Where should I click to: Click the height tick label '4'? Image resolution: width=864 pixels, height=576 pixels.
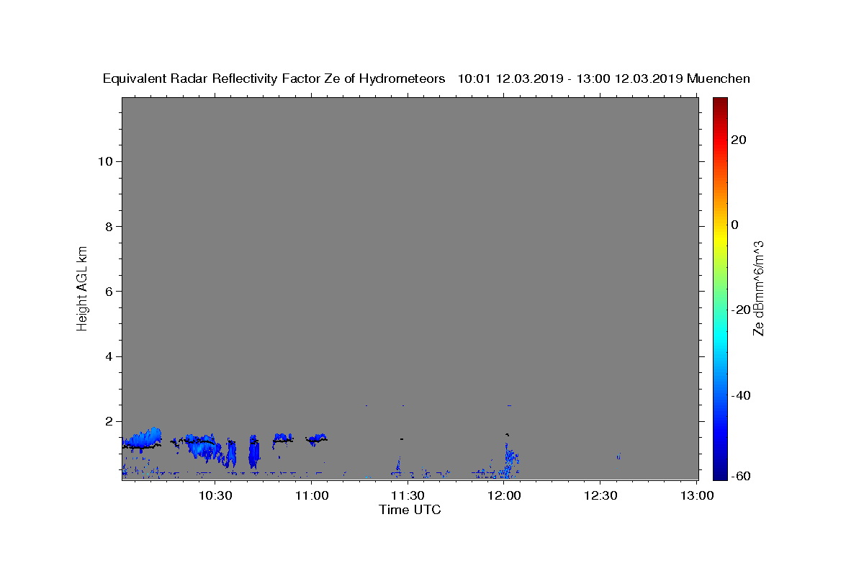108,356
